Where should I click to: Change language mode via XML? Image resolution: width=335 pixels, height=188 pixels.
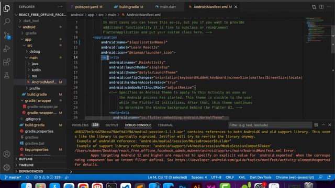242,178
